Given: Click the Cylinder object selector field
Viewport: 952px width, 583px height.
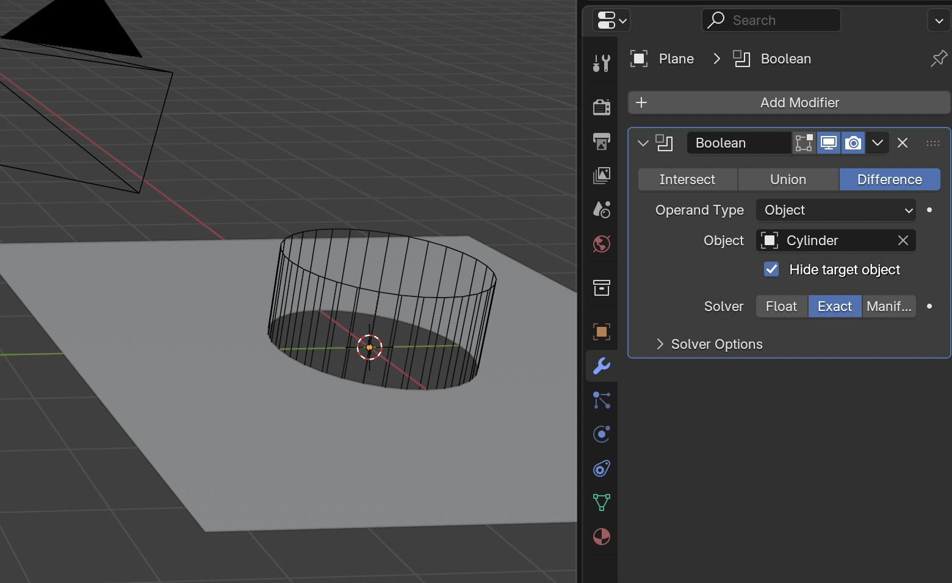Looking at the screenshot, I should (x=836, y=240).
